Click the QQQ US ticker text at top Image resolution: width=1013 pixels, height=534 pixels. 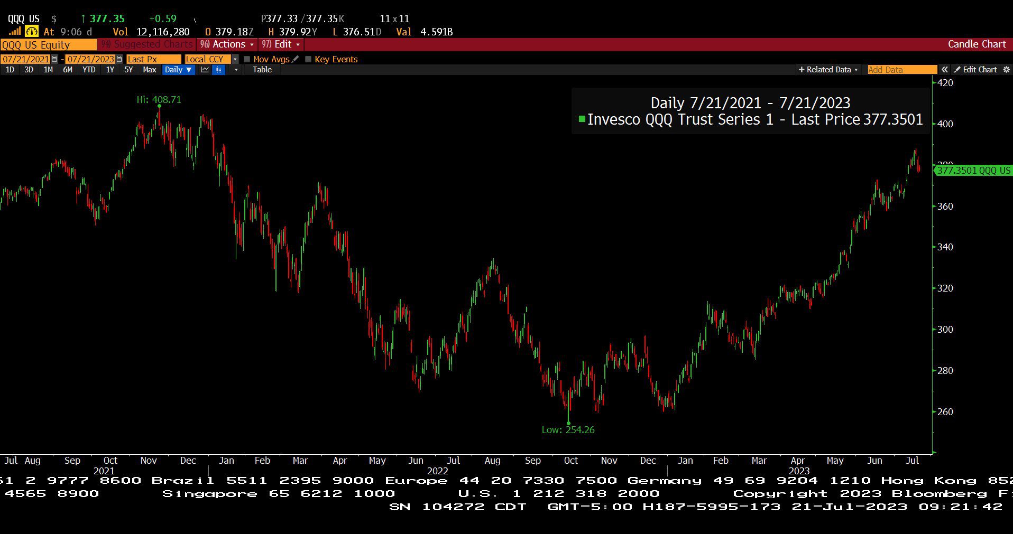point(24,19)
